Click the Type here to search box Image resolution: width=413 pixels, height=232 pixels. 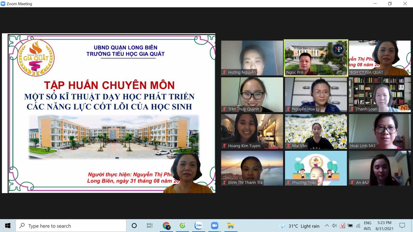(x=71, y=226)
